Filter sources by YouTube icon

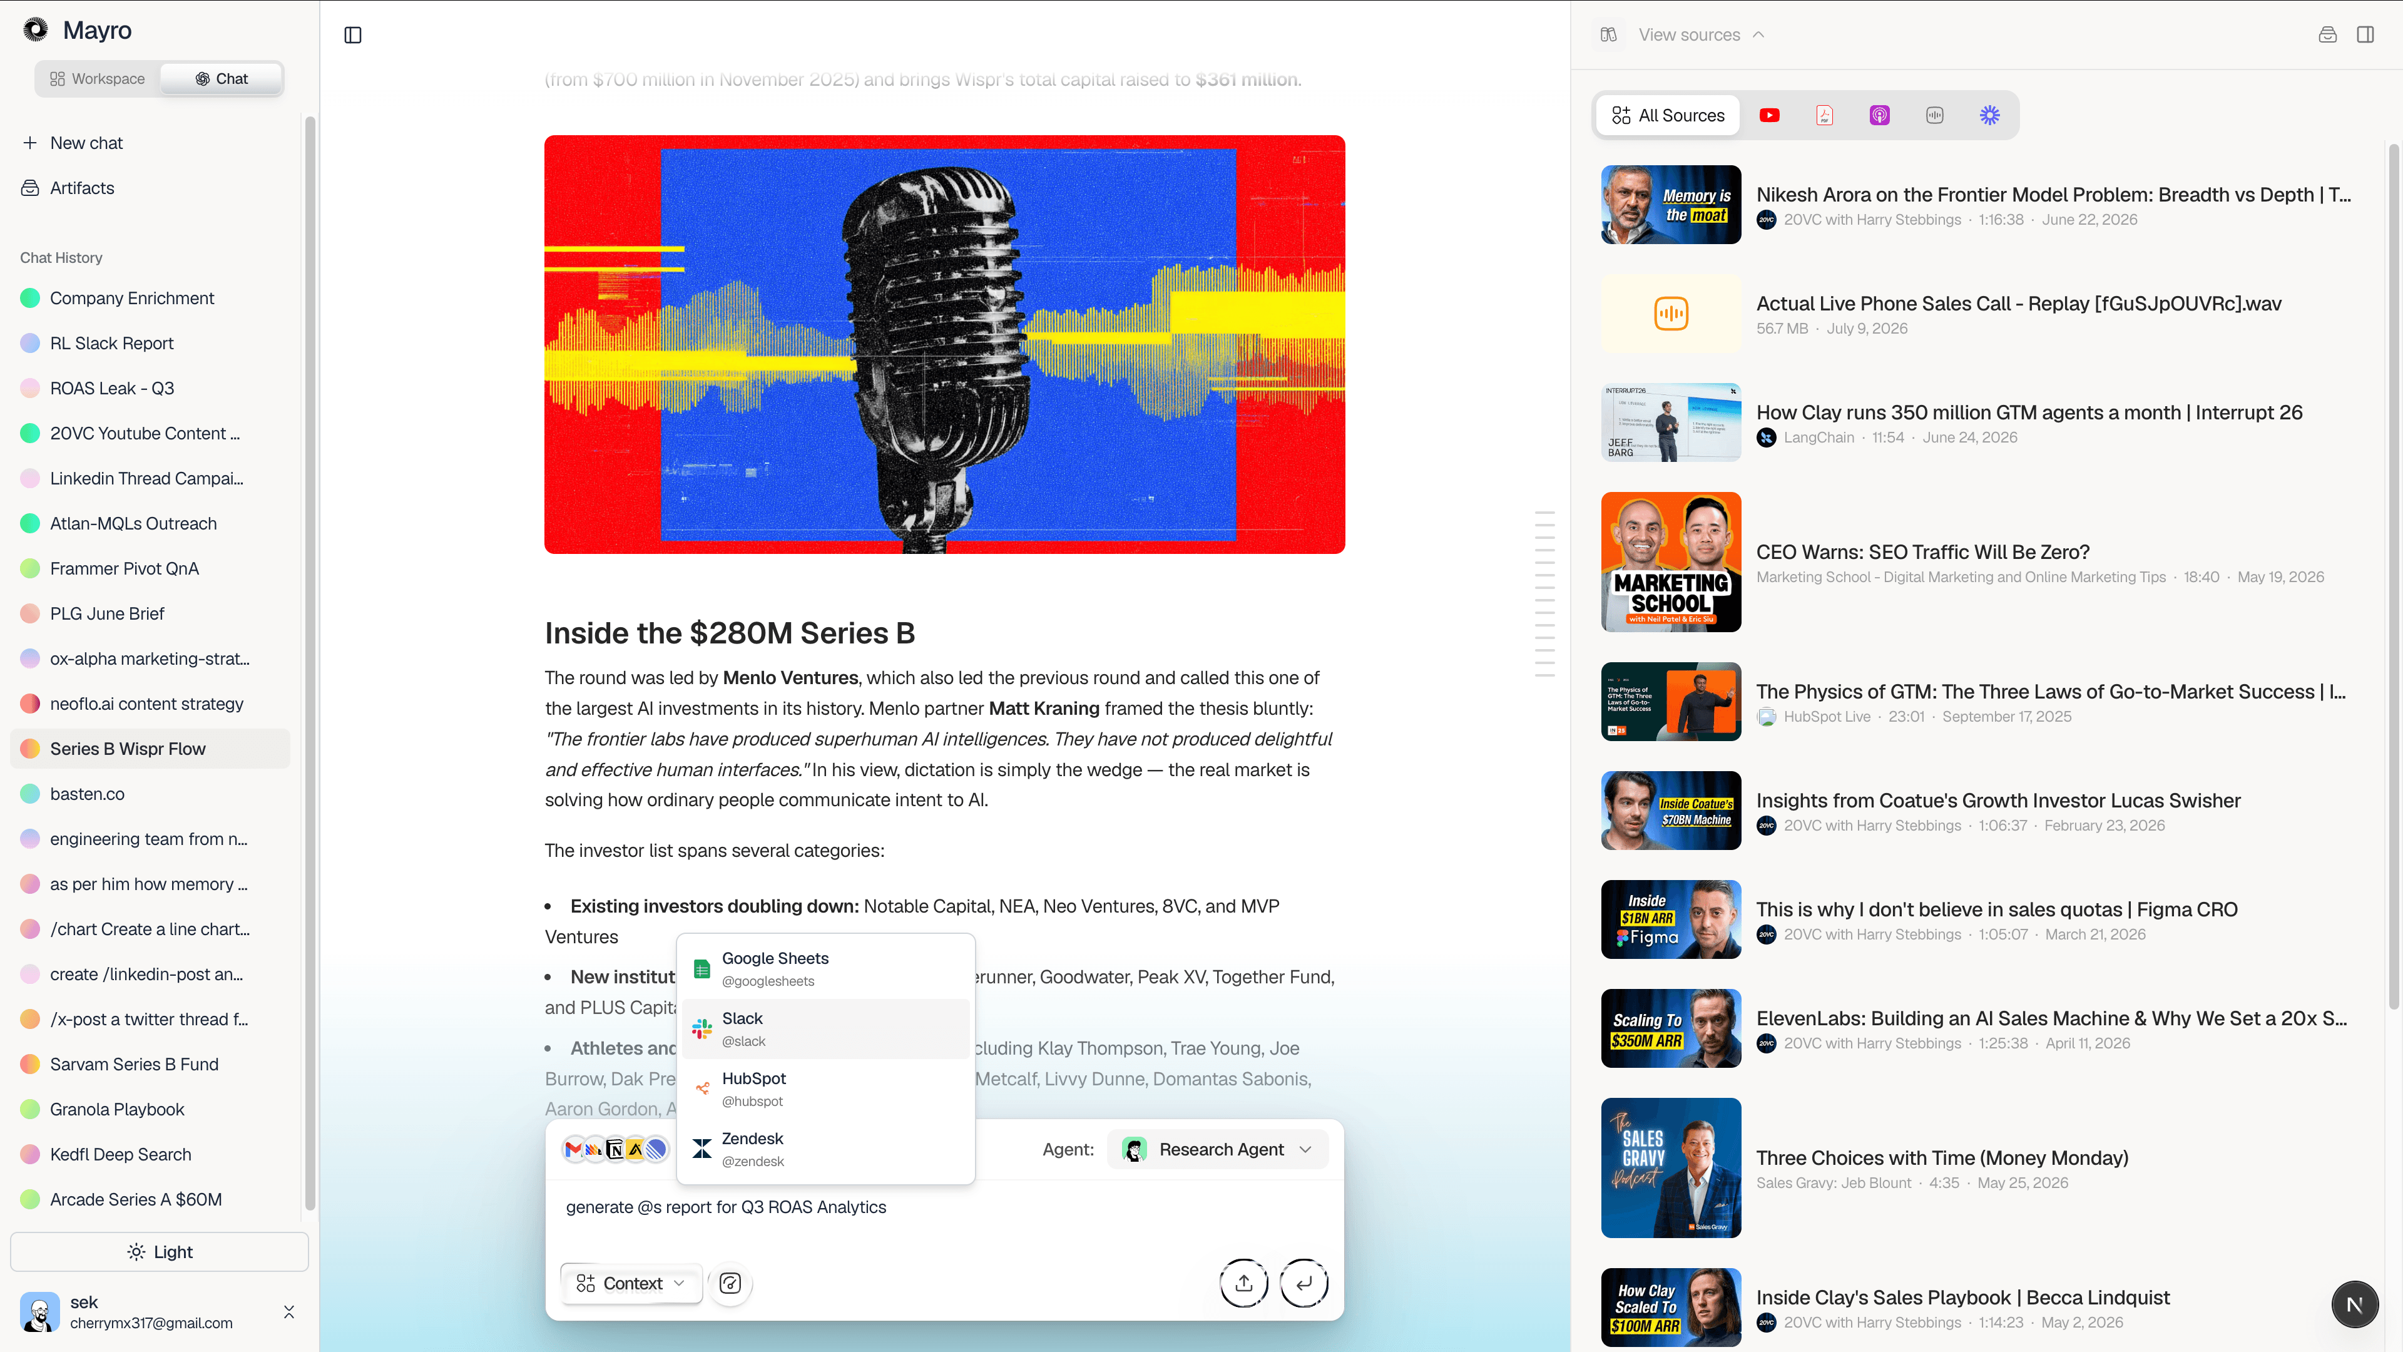[1770, 115]
